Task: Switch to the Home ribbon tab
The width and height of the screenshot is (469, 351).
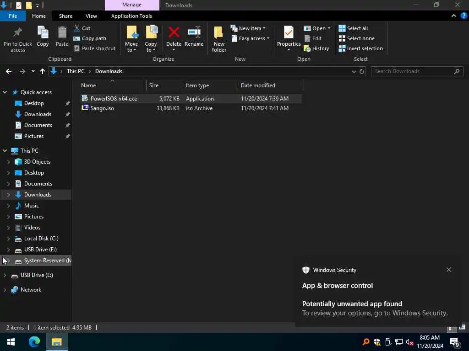Action: click(39, 16)
